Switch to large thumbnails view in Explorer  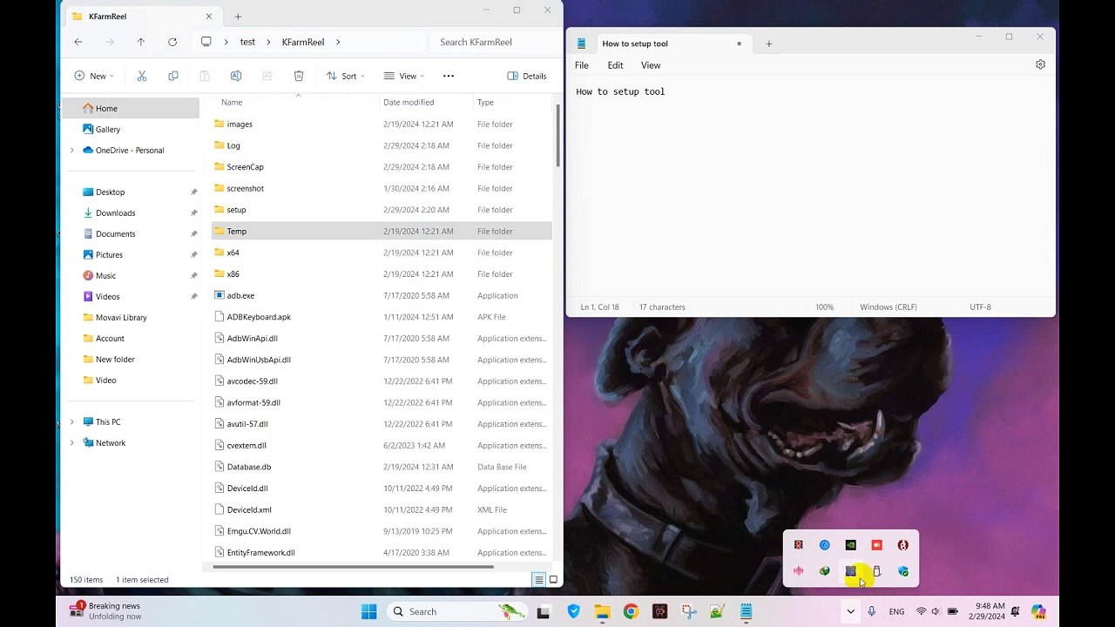(x=553, y=580)
